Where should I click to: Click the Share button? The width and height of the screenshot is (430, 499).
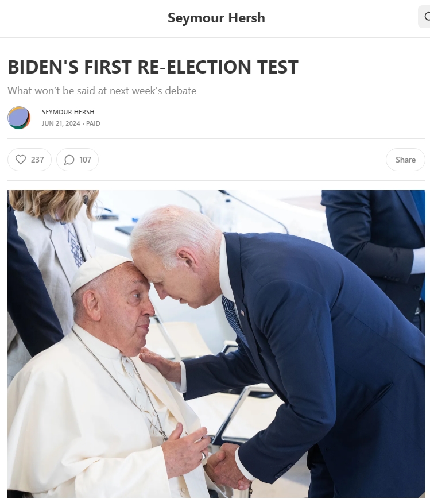pyautogui.click(x=405, y=160)
